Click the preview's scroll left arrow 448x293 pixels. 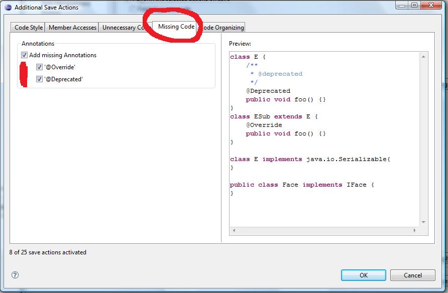click(x=234, y=230)
